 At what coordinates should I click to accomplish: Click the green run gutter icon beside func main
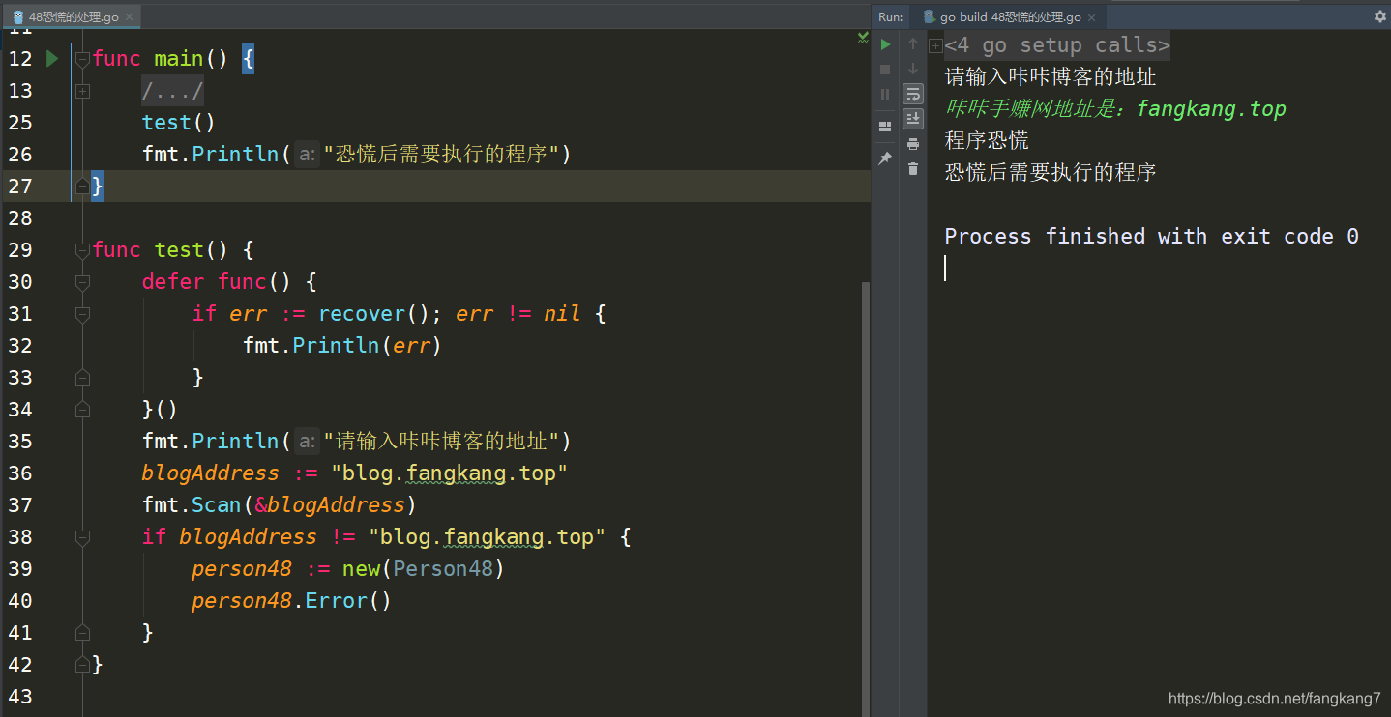[x=52, y=59]
